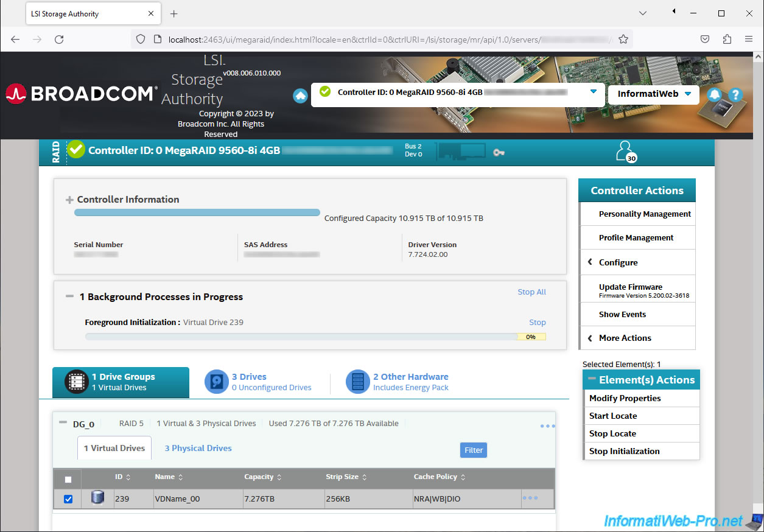Switch to the 3 Physical Drives tab
The image size is (764, 532).
point(198,448)
